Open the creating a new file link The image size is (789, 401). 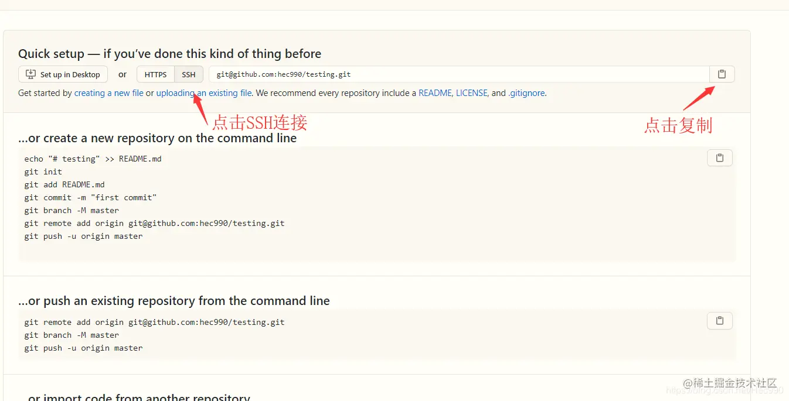pos(108,93)
